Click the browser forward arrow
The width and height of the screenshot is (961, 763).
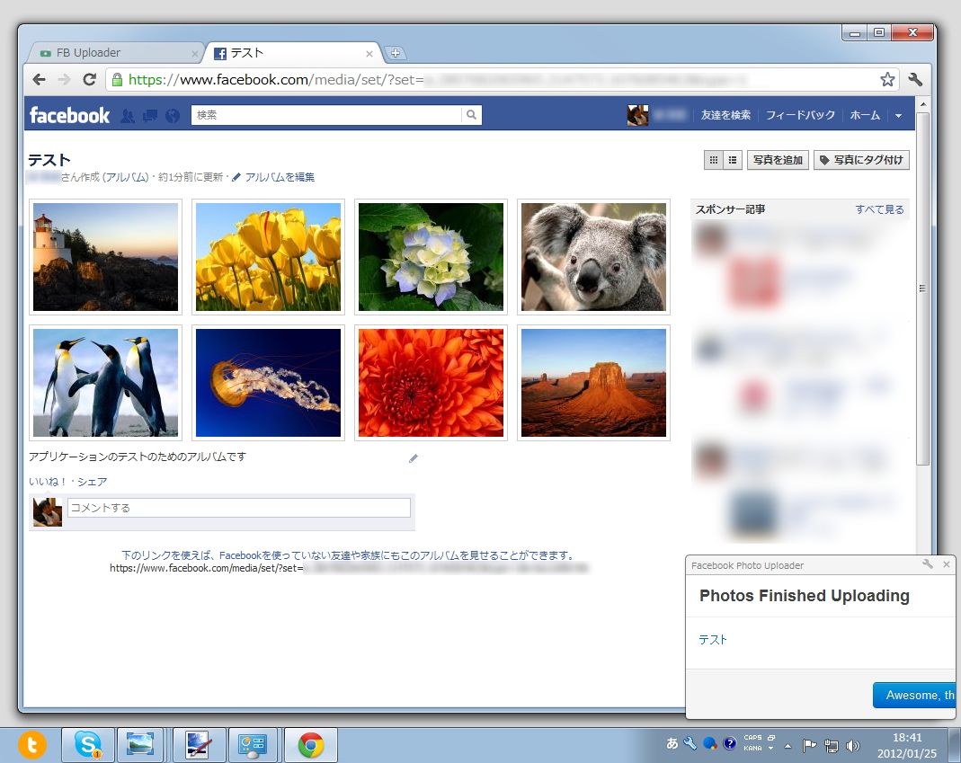tap(65, 79)
